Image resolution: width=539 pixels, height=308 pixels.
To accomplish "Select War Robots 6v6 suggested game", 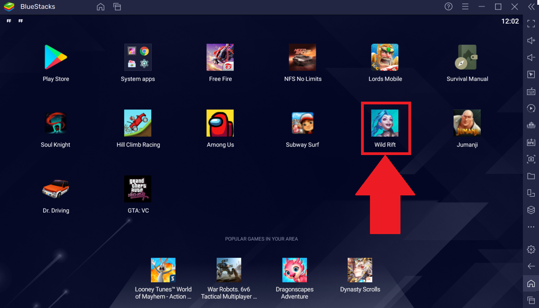I will click(x=229, y=270).
